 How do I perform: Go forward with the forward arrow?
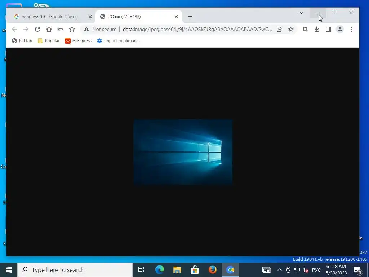click(26, 29)
